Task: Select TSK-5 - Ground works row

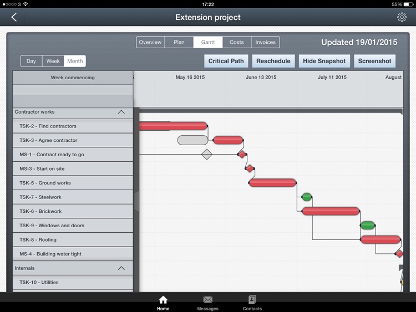Action: point(73,183)
